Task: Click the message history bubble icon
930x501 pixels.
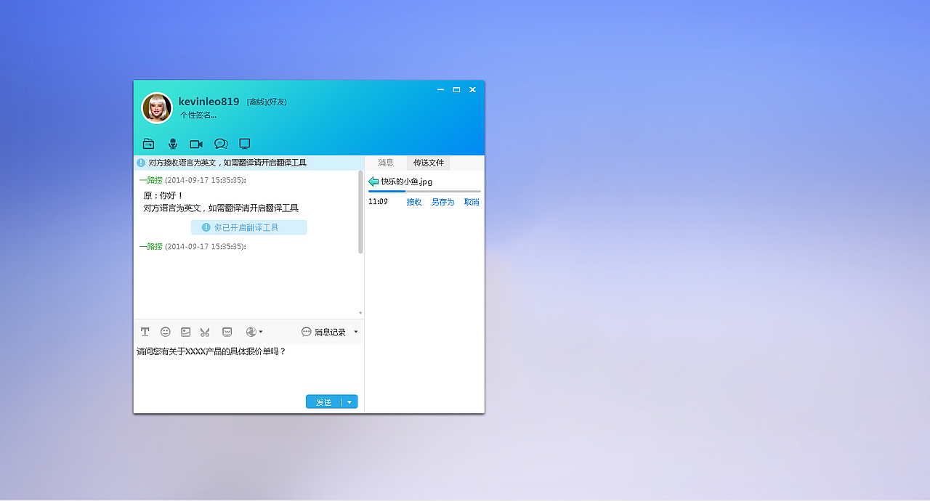Action: (305, 331)
